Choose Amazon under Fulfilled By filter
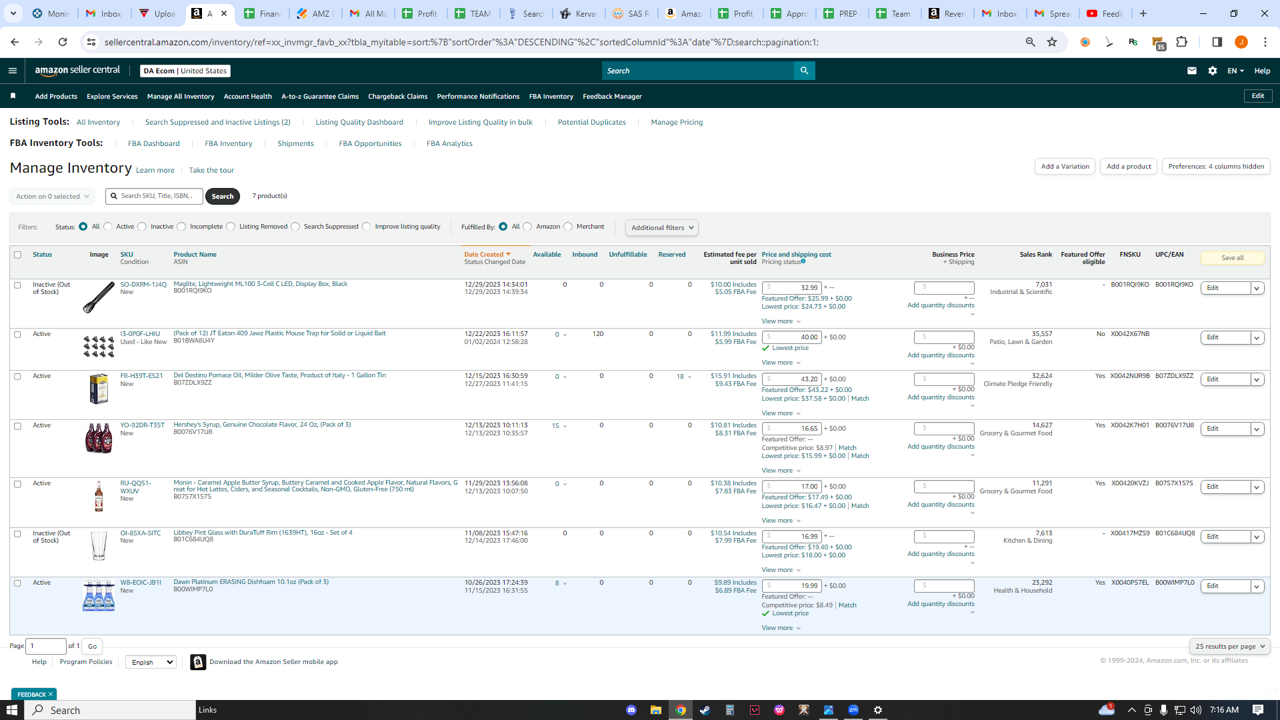 (x=527, y=227)
